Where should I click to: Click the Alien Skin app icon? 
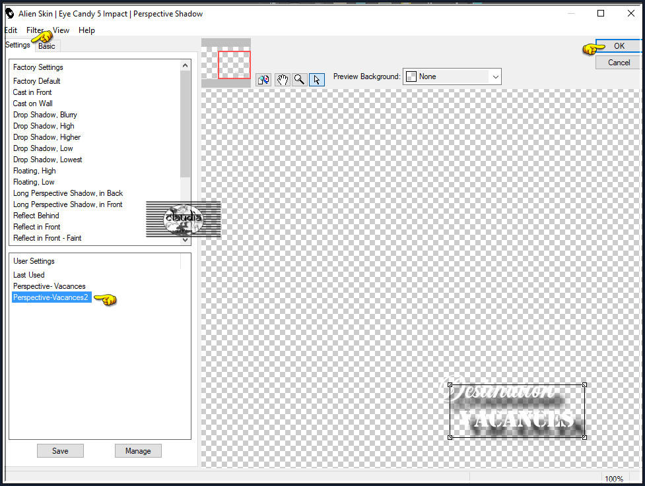pyautogui.click(x=9, y=14)
